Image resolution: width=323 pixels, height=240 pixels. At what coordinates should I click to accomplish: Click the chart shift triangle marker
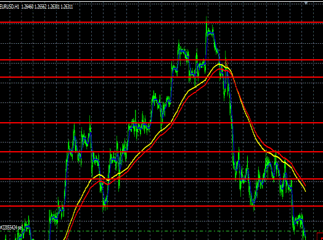click(x=306, y=3)
